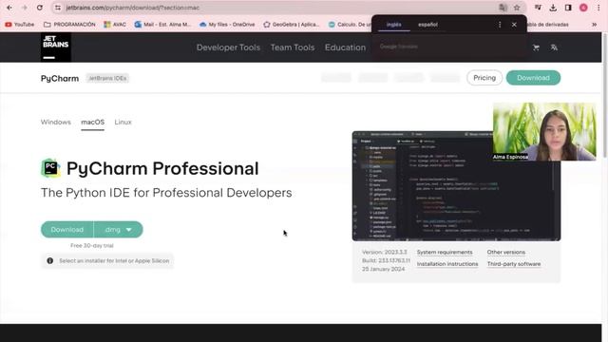Open the Calculo bookmark
This screenshot has width=608, height=342.
click(350, 25)
